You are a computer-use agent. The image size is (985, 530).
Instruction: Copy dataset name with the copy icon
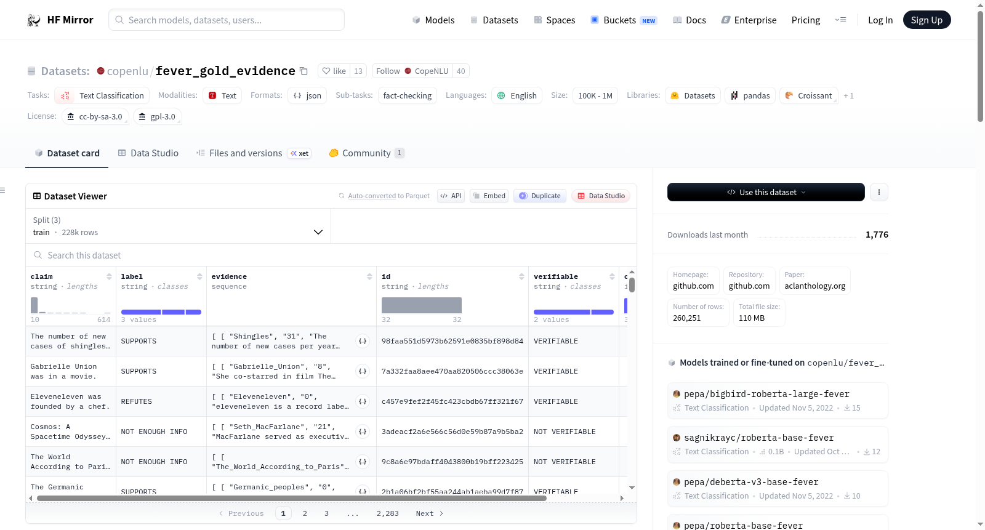tap(304, 71)
